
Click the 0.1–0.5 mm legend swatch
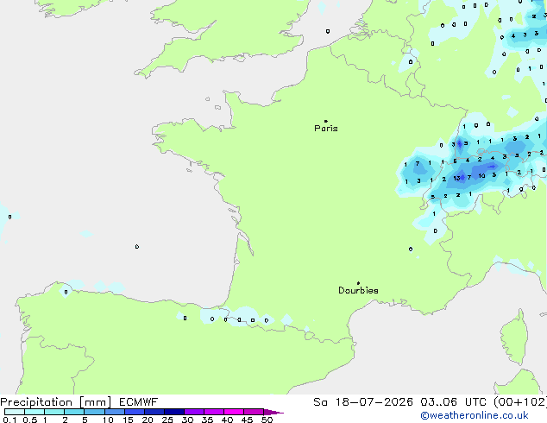pyautogui.click(x=15, y=412)
